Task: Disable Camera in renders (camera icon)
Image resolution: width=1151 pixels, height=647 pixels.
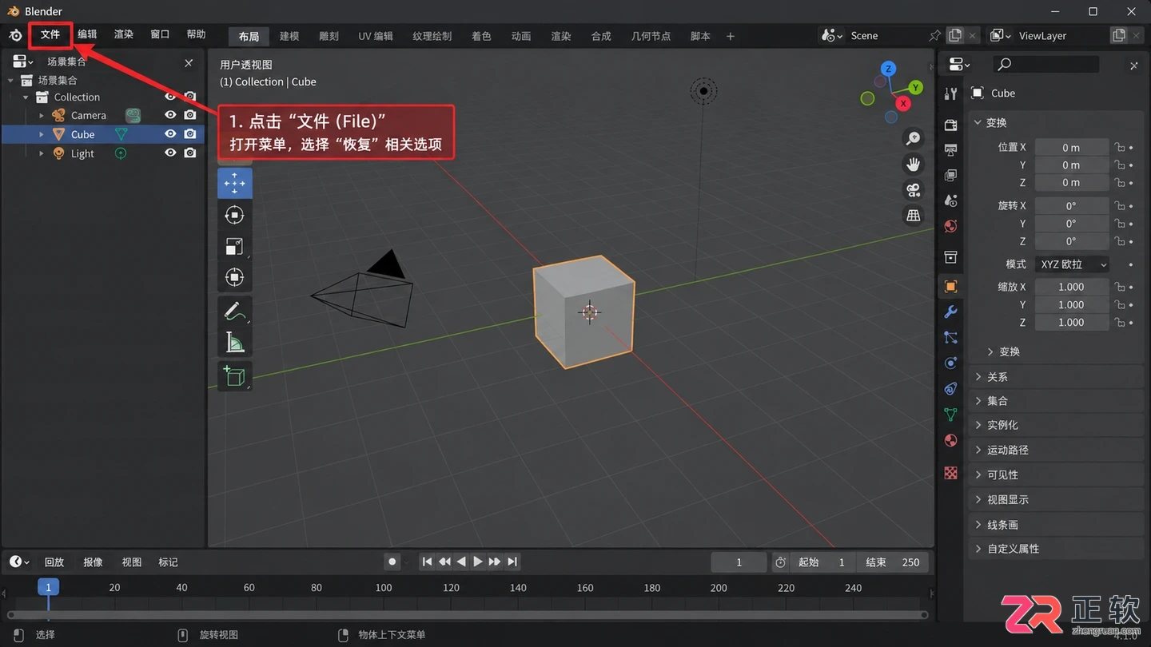Action: [189, 115]
